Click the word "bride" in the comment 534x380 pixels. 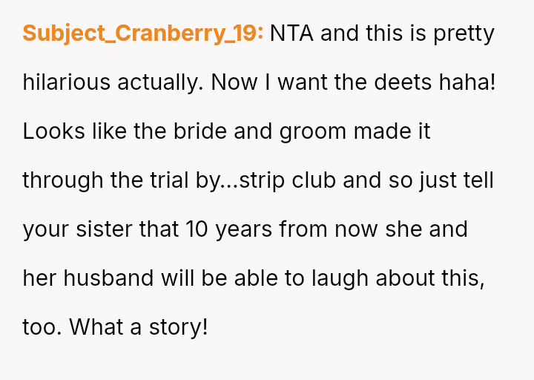pos(200,131)
